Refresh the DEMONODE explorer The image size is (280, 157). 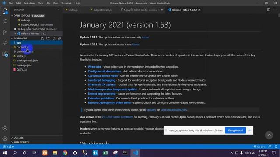54,38
